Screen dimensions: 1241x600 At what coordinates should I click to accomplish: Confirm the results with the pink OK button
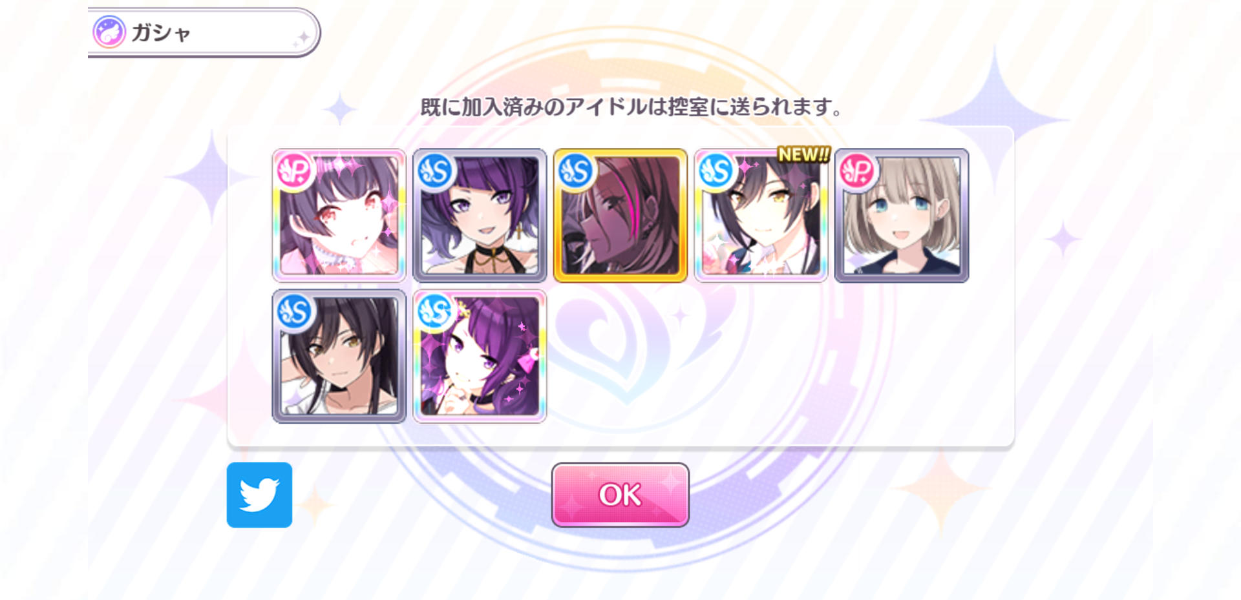point(620,495)
